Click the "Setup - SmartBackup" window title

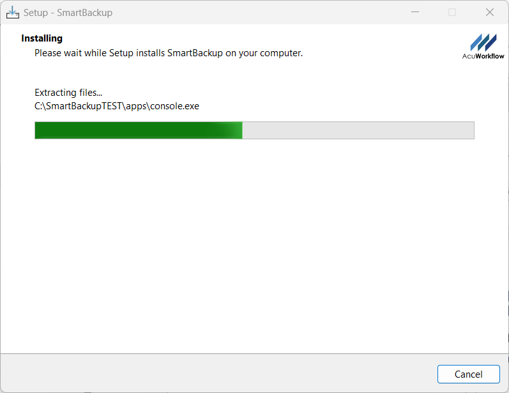point(68,13)
